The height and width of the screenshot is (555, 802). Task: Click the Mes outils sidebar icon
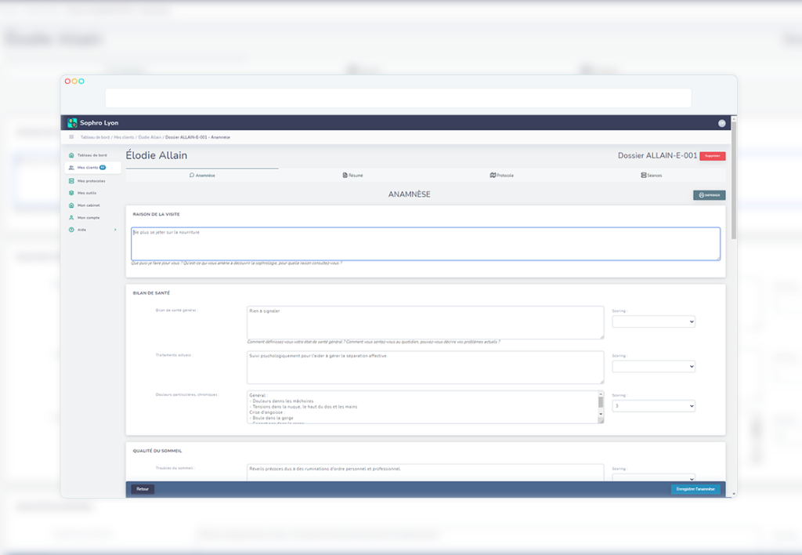[71, 193]
